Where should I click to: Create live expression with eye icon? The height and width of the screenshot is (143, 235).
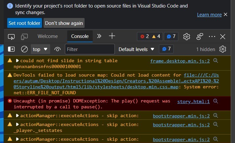[57, 49]
